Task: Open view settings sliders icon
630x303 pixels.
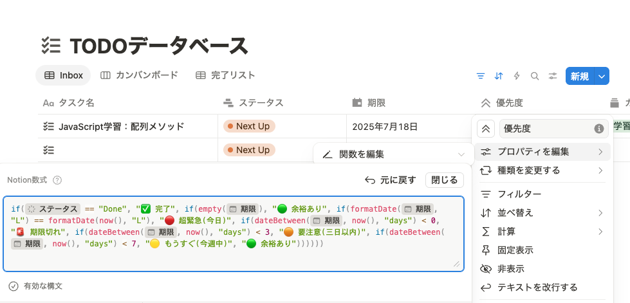Action: 553,76
